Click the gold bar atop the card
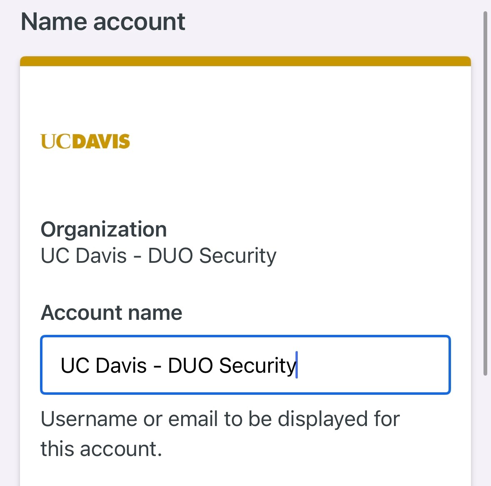491x486 pixels. click(245, 61)
